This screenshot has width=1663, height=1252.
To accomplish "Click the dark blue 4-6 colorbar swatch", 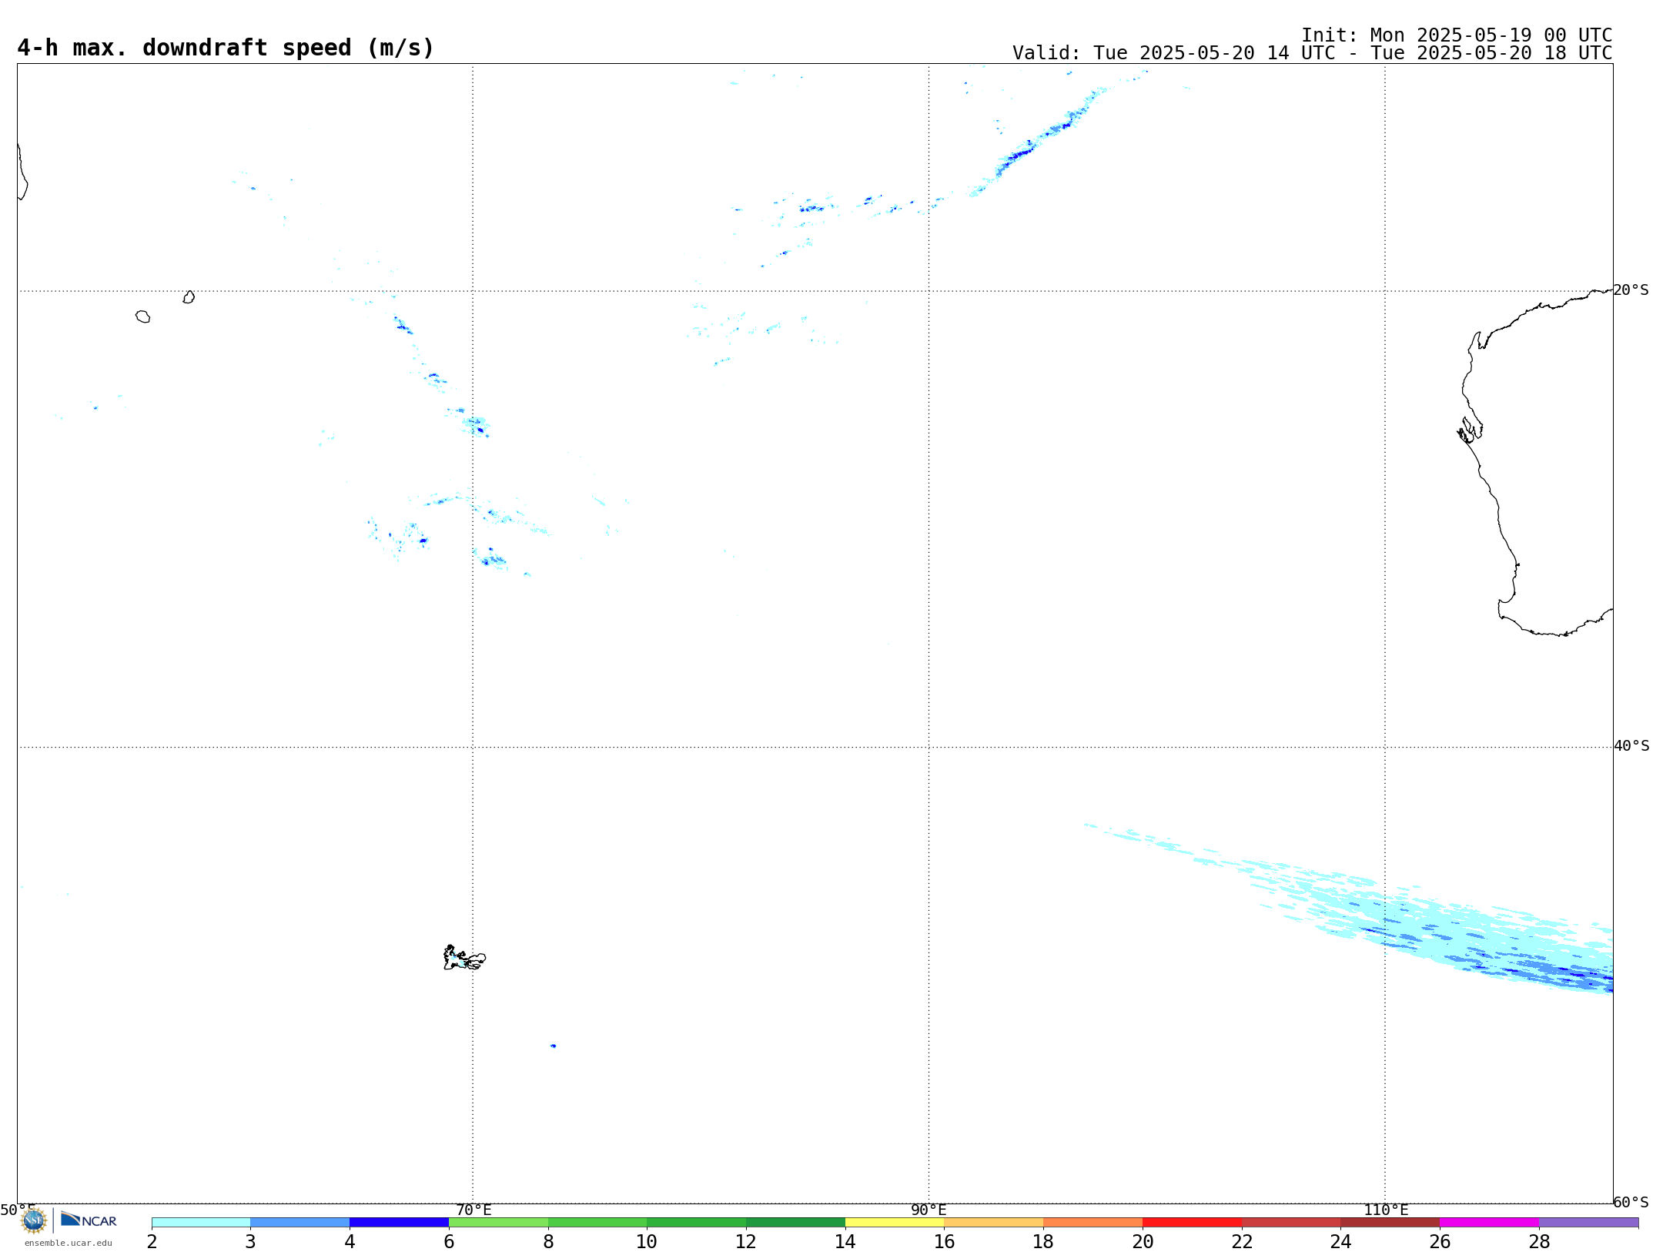I will pyautogui.click(x=399, y=1222).
